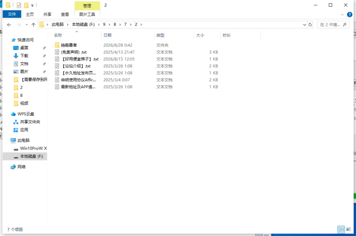Open 【需要保存到网 folder in sidebar
The image size is (356, 236).
[30, 79]
